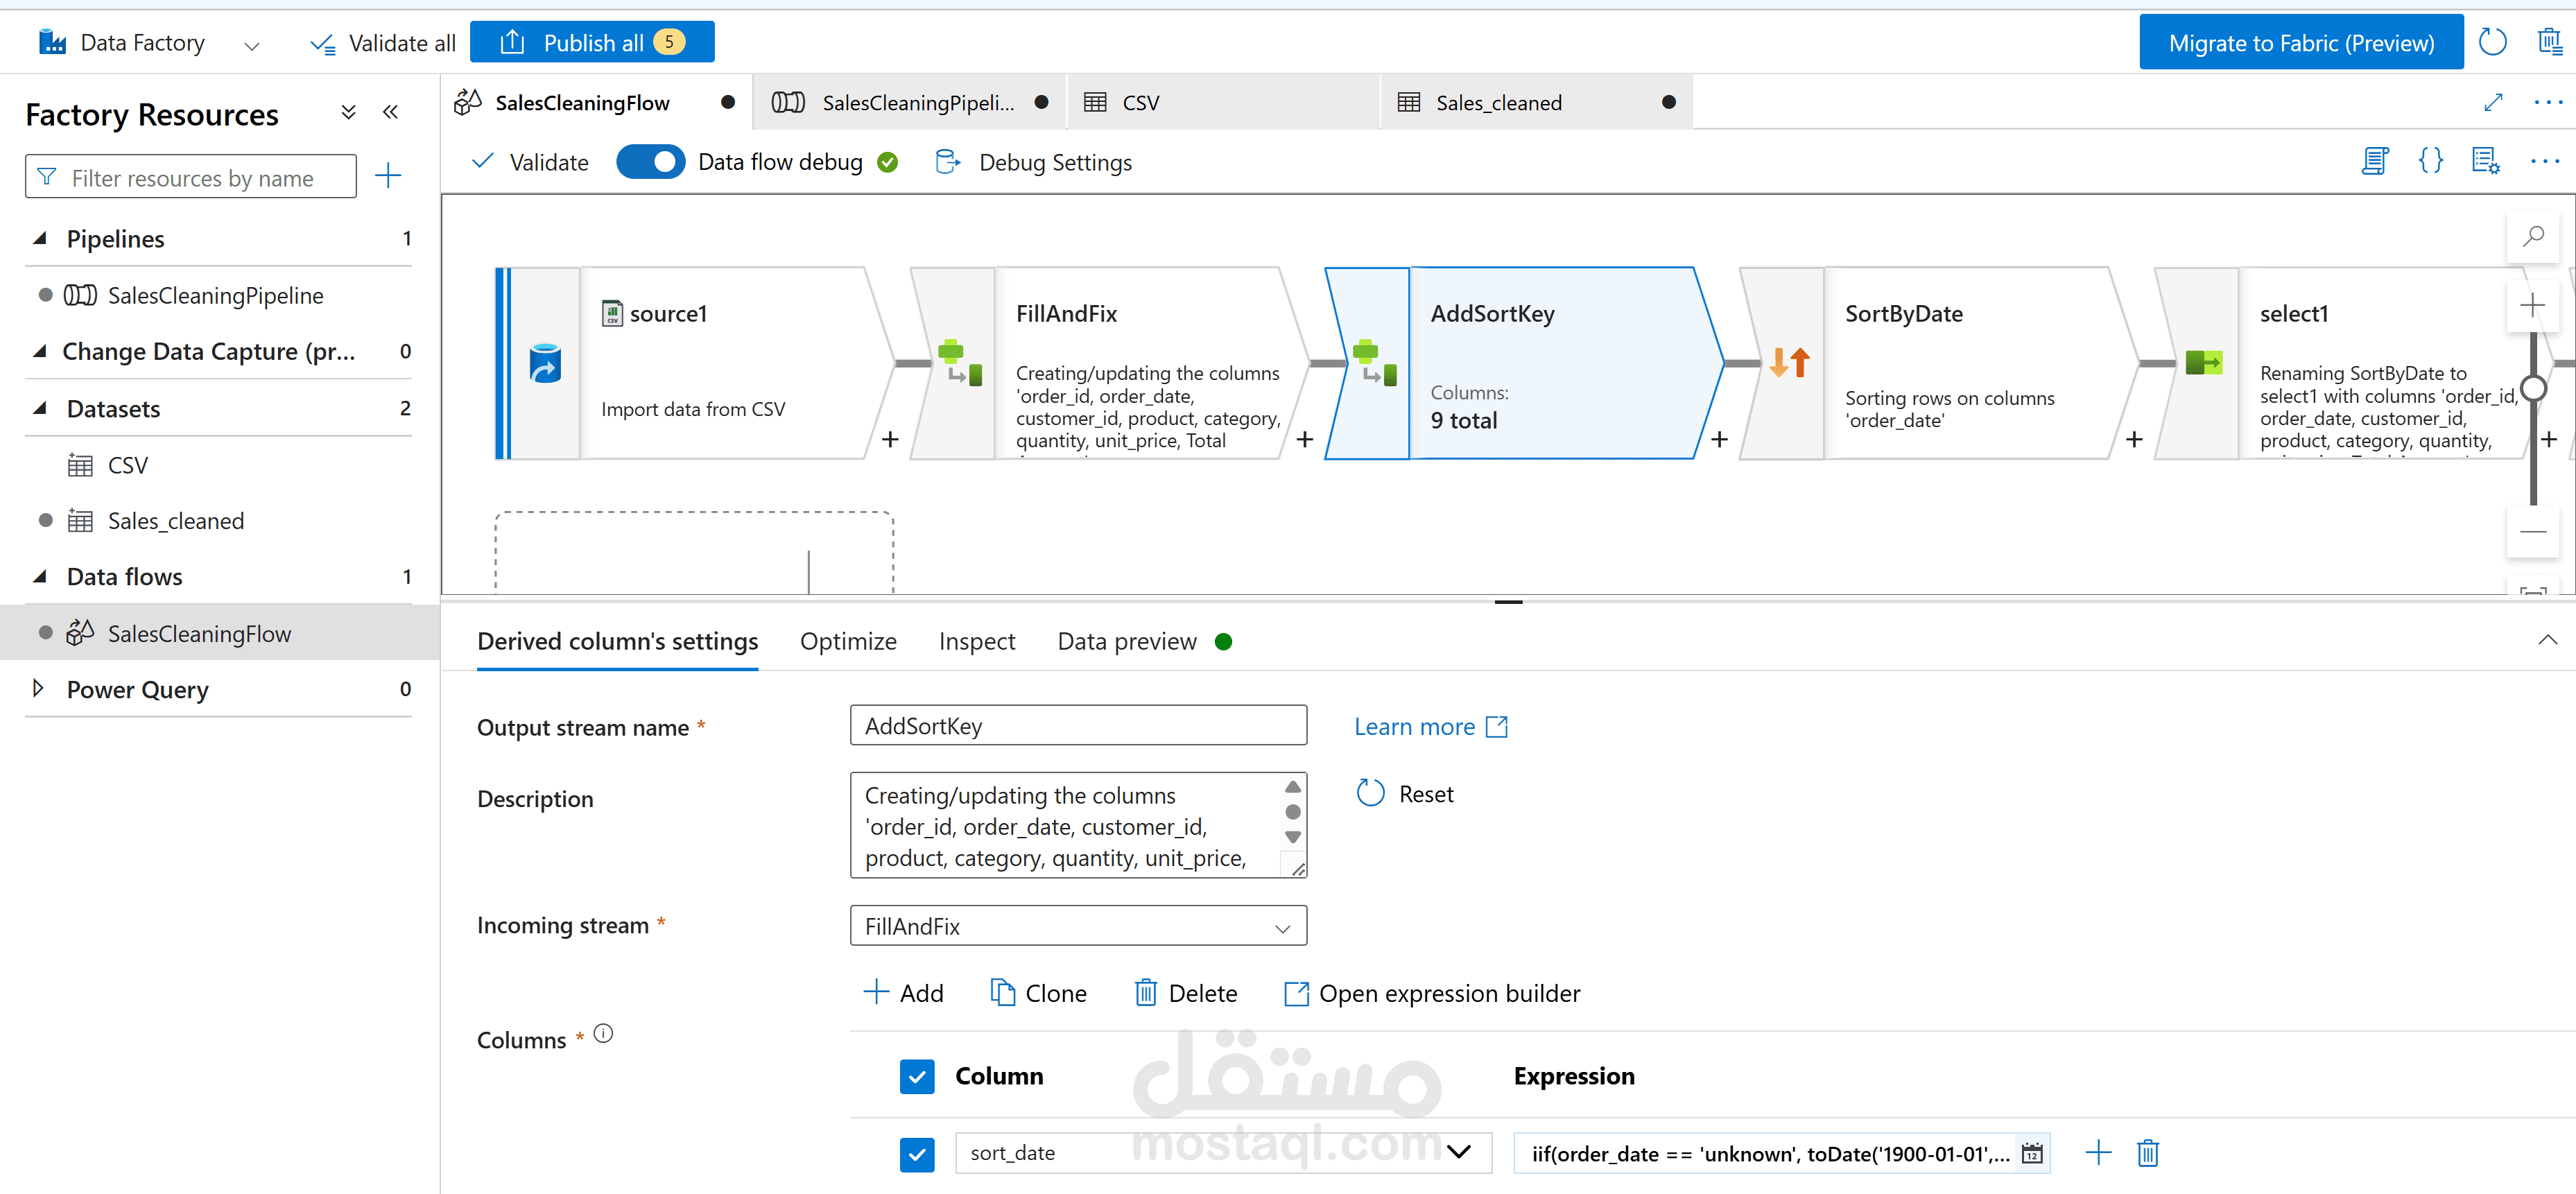Delete the sort_date column row
The image size is (2576, 1194).
coord(2147,1153)
